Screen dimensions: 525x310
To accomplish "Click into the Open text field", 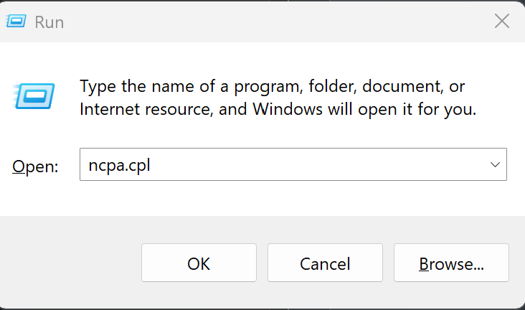I will (x=287, y=164).
